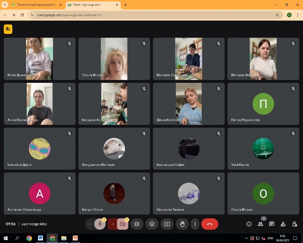
Task: Open the More options three-dot menu
Action: pyautogui.click(x=195, y=224)
